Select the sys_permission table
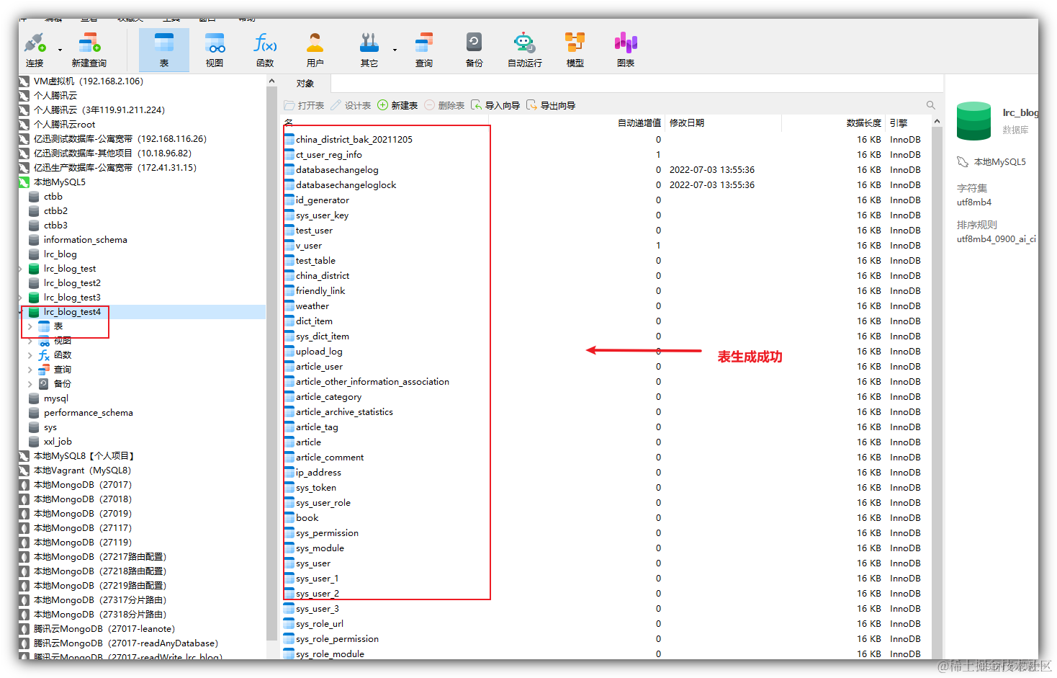The height and width of the screenshot is (678, 1057). coord(327,533)
